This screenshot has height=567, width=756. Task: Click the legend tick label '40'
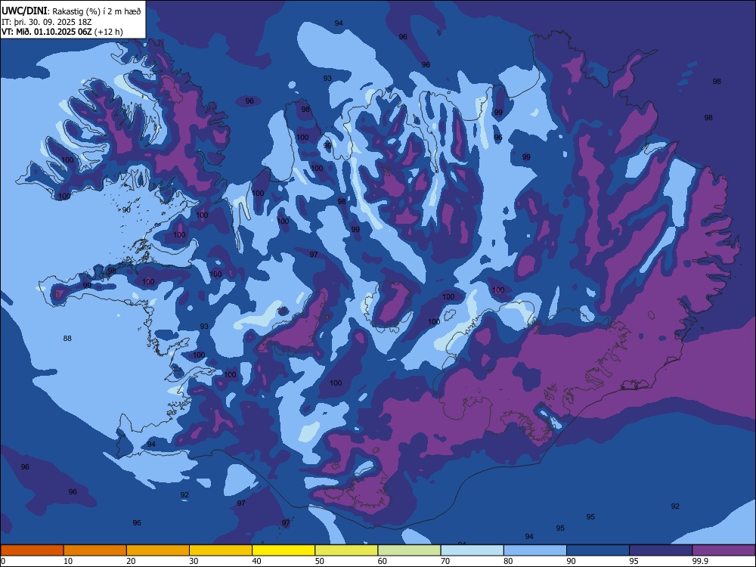256,561
